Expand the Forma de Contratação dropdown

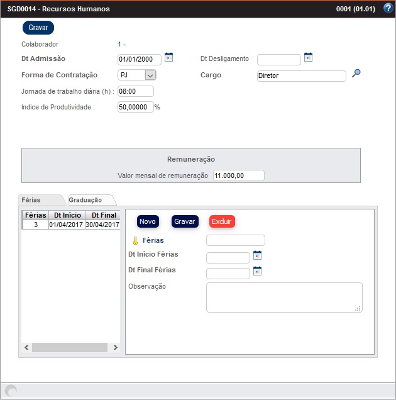point(150,75)
